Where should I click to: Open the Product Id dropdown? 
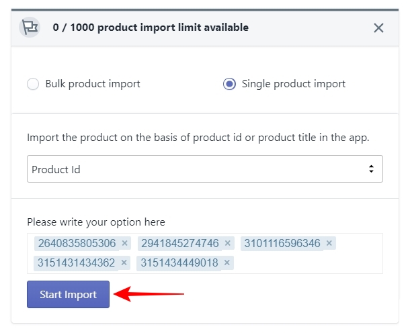(205, 169)
